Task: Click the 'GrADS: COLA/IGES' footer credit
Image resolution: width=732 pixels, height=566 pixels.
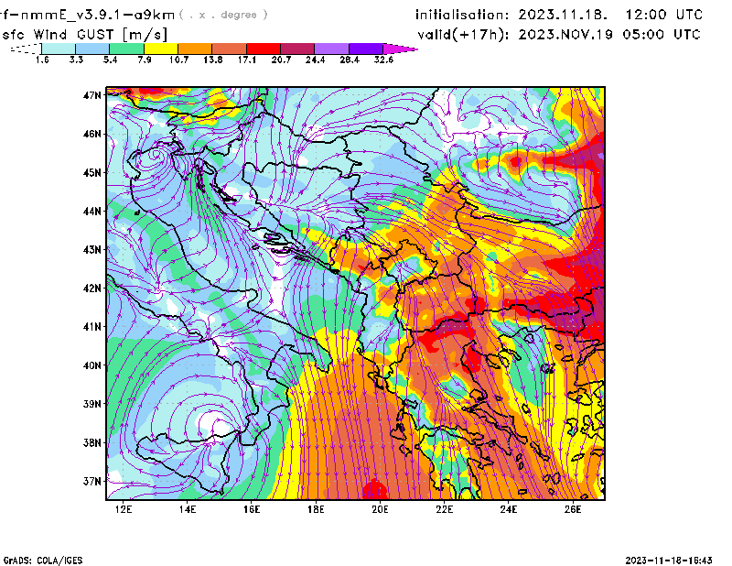Action: [43, 561]
